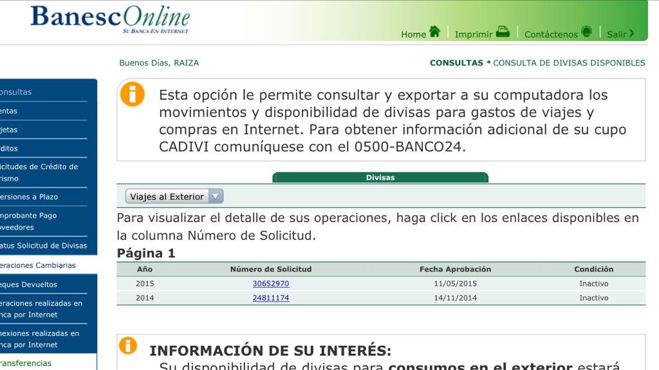Open solicitud number 24811174
This screenshot has width=659, height=370.
pyautogui.click(x=271, y=298)
